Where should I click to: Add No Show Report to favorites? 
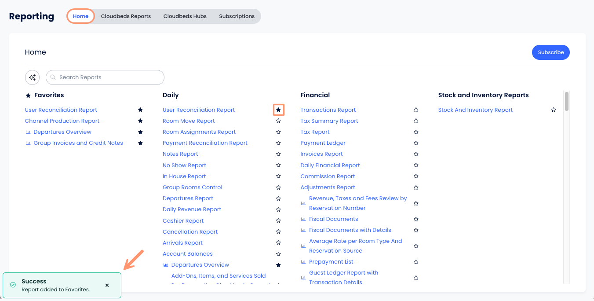tap(278, 165)
